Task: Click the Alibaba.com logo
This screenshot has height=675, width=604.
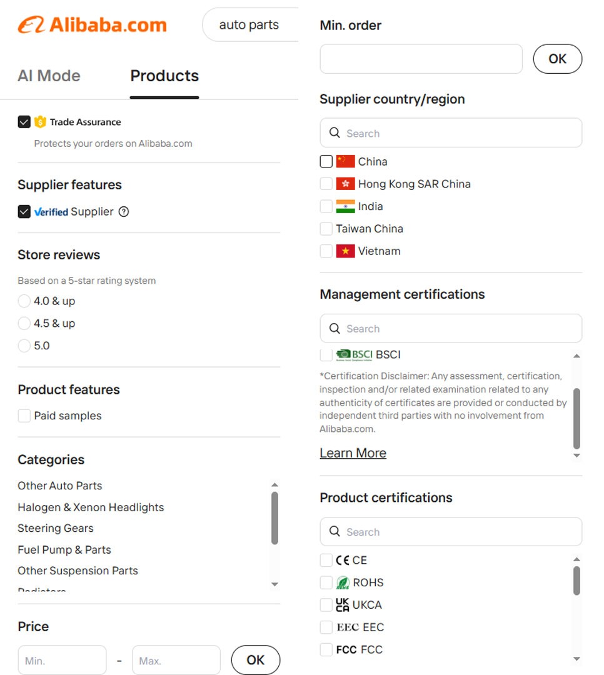Action: 92,25
